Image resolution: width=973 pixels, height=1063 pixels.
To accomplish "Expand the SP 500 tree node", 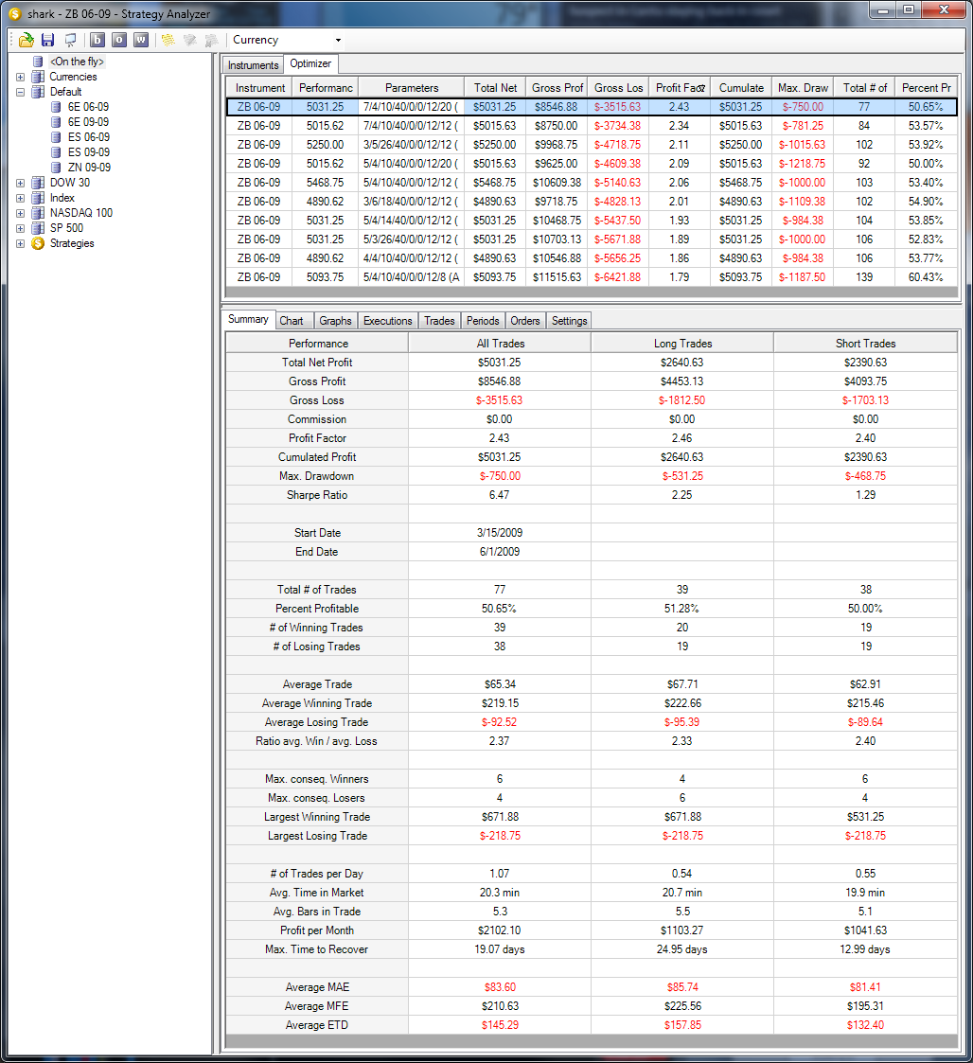I will 20,228.
